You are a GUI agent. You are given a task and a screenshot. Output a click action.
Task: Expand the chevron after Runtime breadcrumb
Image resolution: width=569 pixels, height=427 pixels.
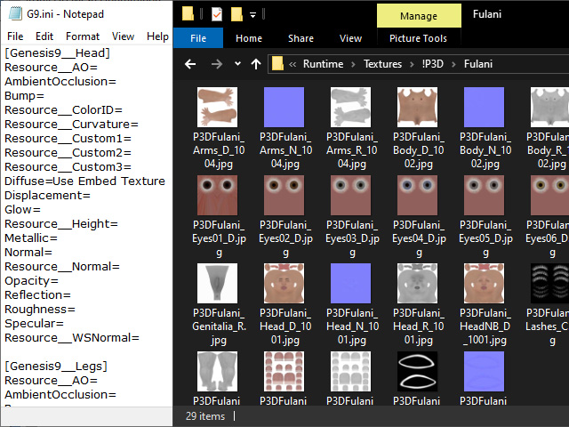point(353,64)
